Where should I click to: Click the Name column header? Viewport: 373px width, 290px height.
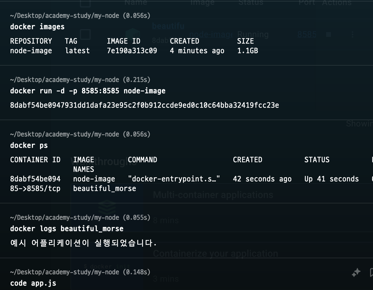[136, 3]
